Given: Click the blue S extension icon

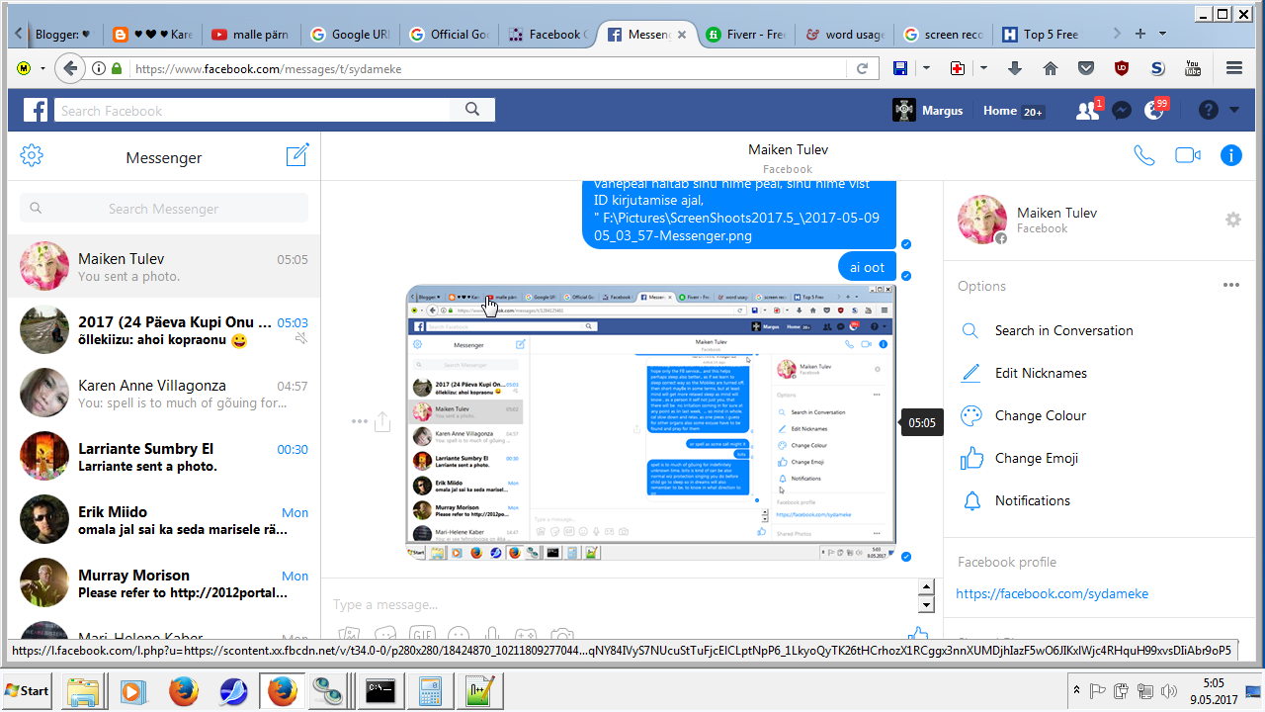Looking at the screenshot, I should [1157, 68].
